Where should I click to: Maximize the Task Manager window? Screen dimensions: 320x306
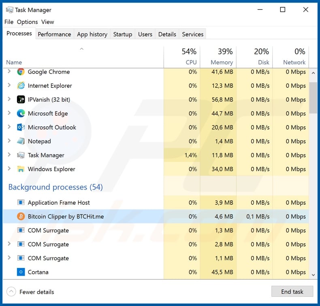tap(283, 10)
